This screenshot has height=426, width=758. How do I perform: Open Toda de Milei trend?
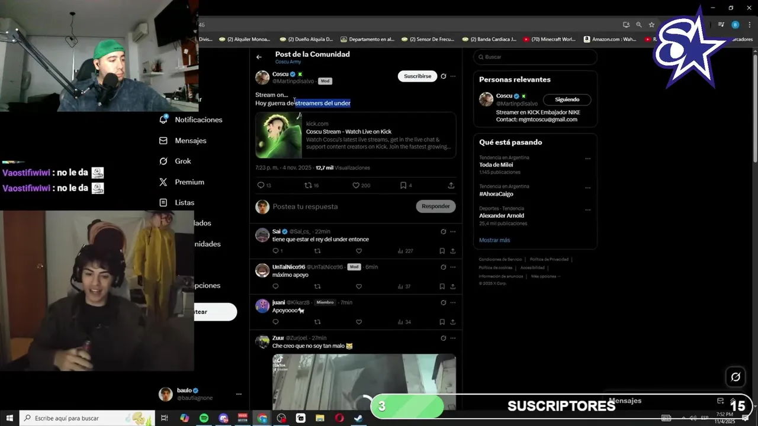496,165
